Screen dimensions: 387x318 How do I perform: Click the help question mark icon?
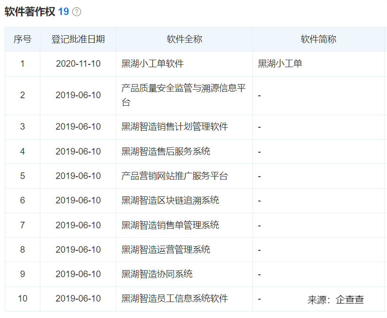[76, 12]
